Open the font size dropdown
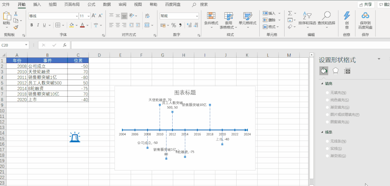This screenshot has width=390, height=186. click(88, 16)
